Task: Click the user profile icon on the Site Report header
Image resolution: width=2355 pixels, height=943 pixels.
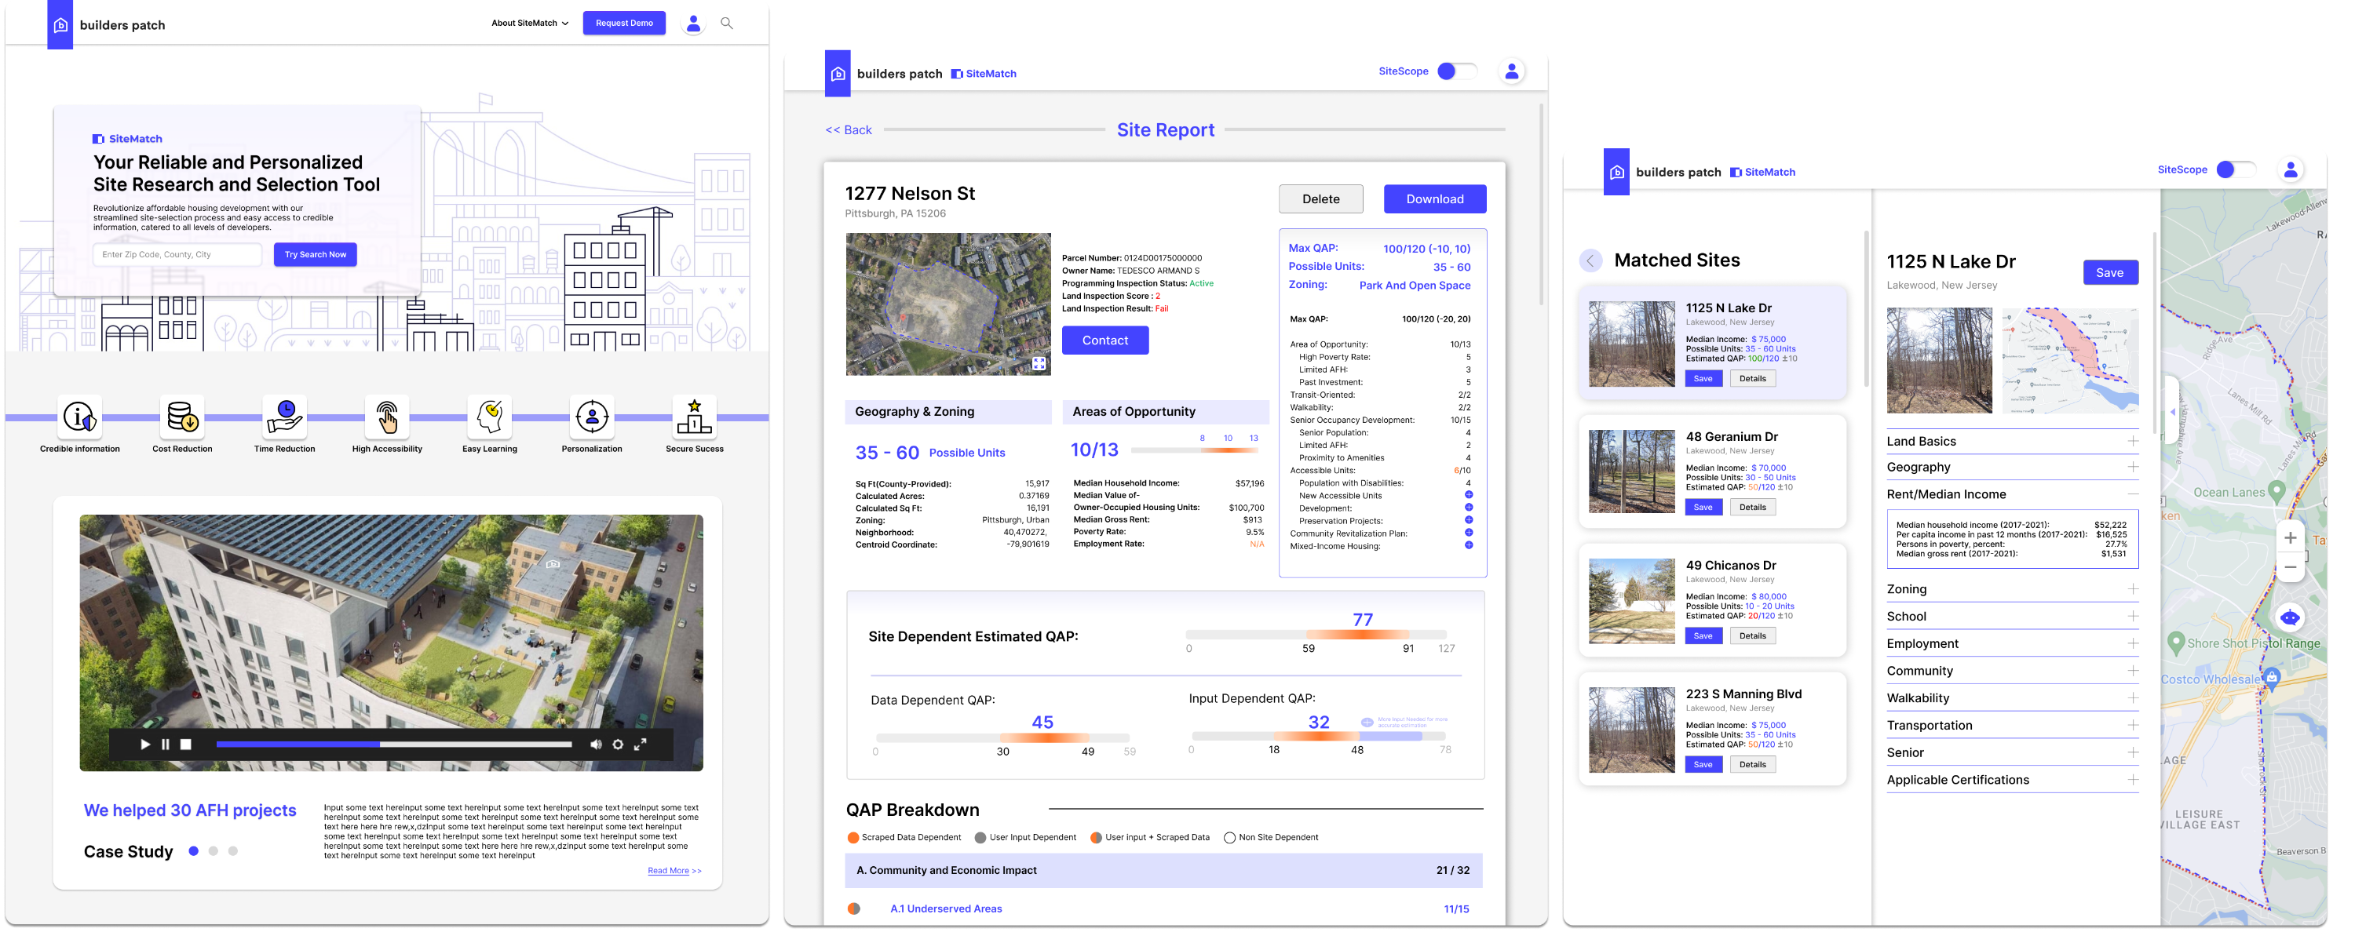Action: pyautogui.click(x=1513, y=71)
